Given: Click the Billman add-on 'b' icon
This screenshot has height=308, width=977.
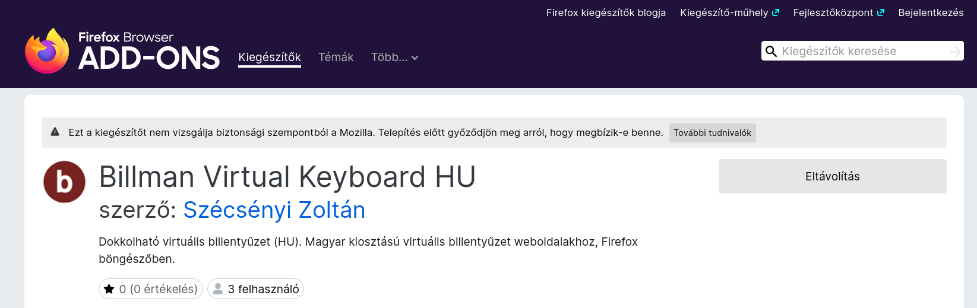Looking at the screenshot, I should point(64,182).
